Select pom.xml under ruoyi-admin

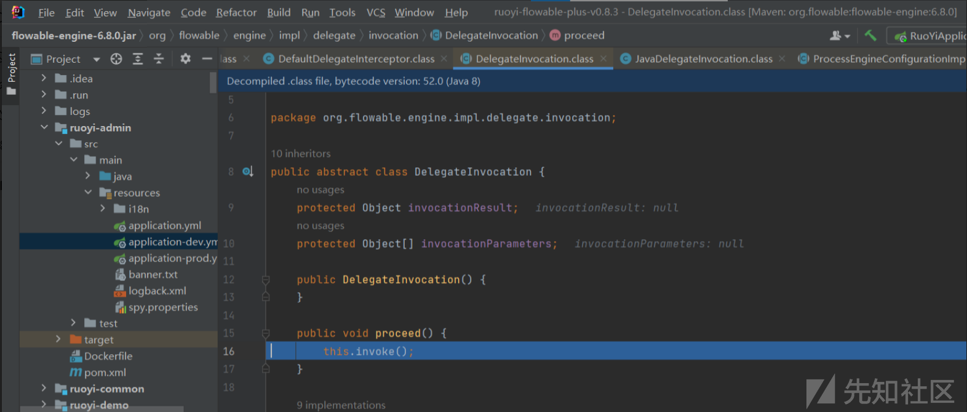click(x=105, y=372)
